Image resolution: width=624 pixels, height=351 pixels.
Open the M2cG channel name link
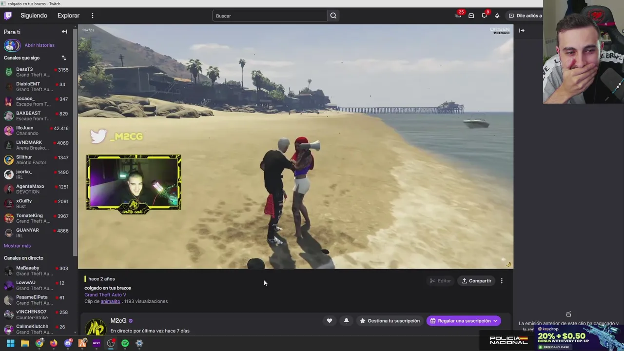coord(118,320)
